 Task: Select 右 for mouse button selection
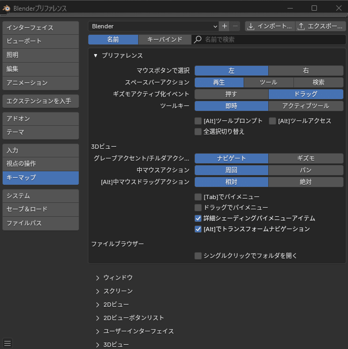[306, 71]
